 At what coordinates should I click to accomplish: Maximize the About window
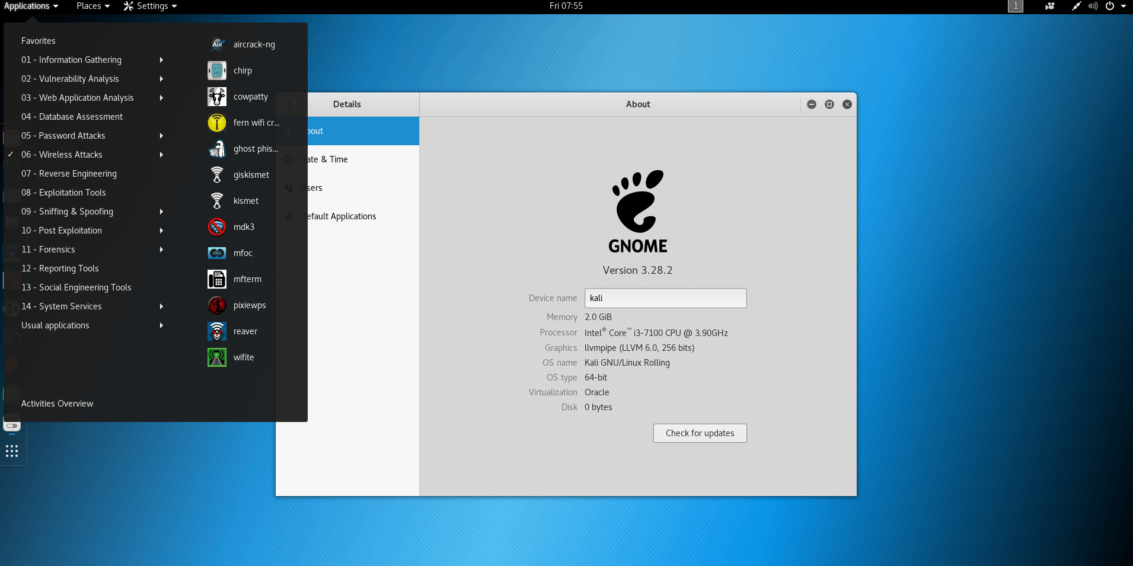pyautogui.click(x=829, y=104)
